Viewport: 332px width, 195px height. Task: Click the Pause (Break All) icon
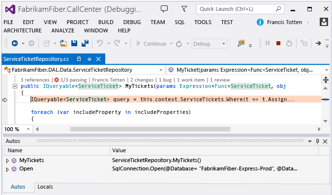[x=268, y=43]
